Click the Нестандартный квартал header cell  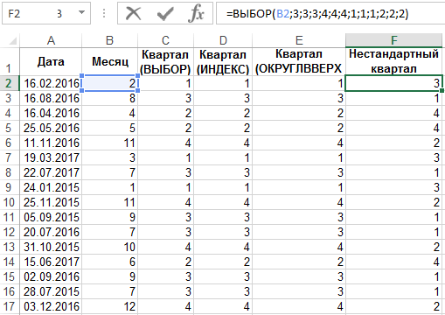click(x=394, y=61)
